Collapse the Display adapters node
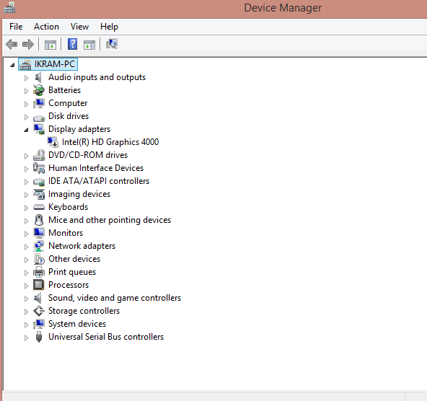 click(26, 130)
